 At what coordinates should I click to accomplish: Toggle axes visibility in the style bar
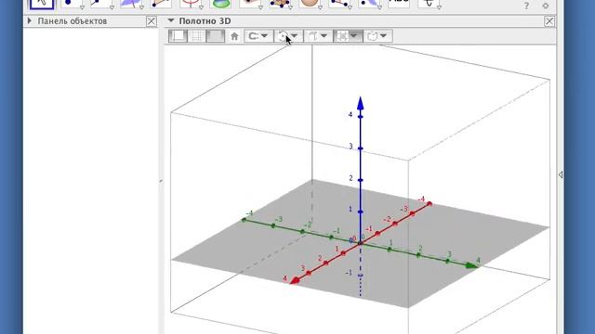(178, 36)
